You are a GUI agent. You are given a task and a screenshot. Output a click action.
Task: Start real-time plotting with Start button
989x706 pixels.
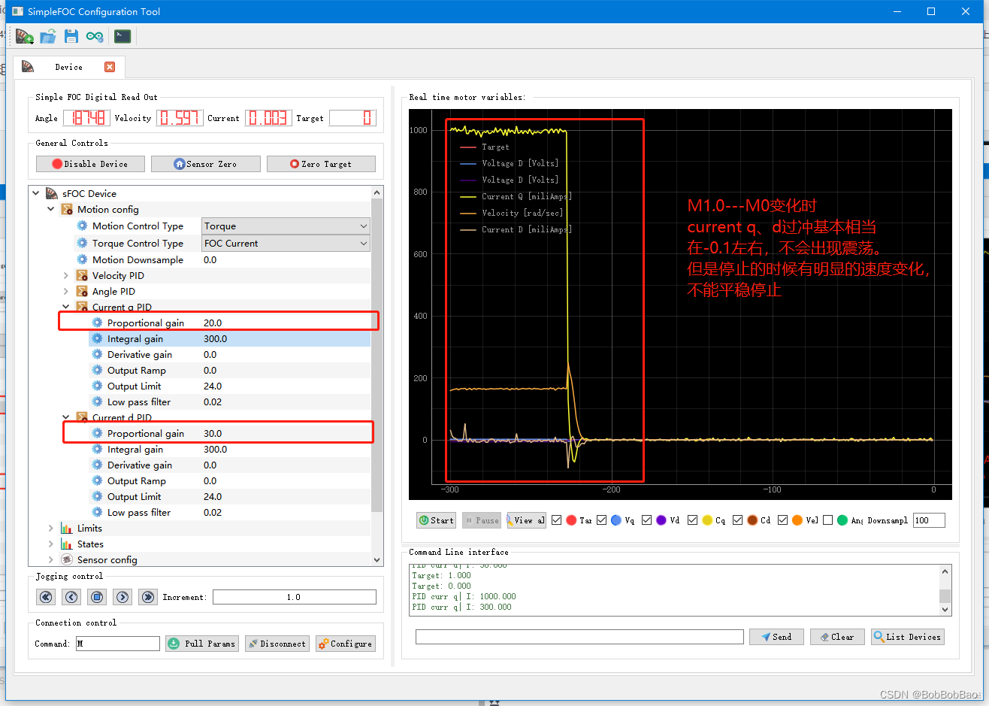coord(436,520)
